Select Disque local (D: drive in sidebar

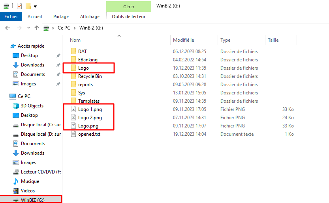pos(41,134)
